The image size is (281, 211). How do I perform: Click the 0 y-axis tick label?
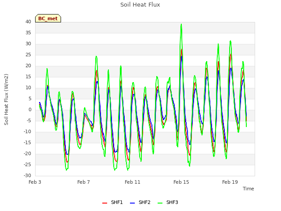tap(30, 110)
